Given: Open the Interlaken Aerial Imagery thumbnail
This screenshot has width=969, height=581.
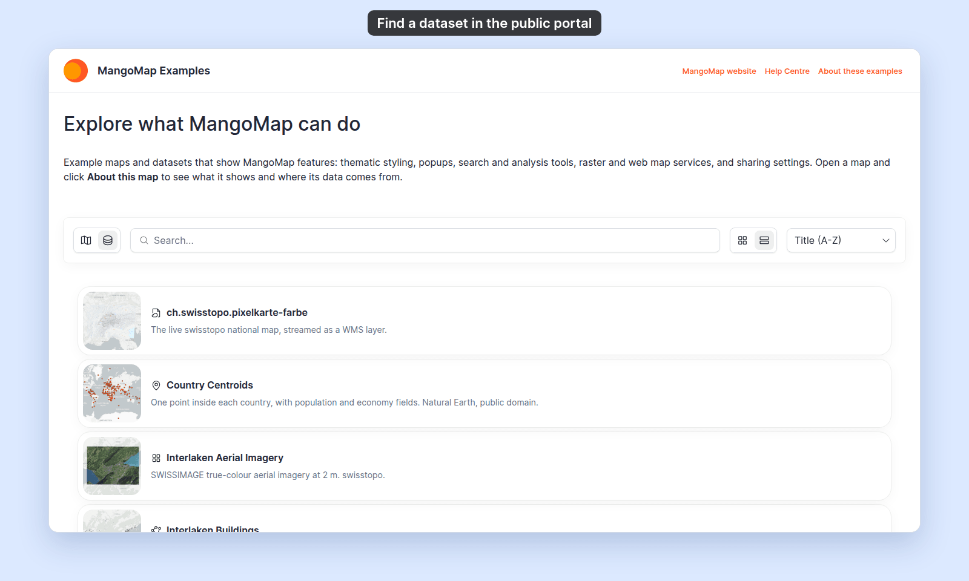Looking at the screenshot, I should coord(112,466).
